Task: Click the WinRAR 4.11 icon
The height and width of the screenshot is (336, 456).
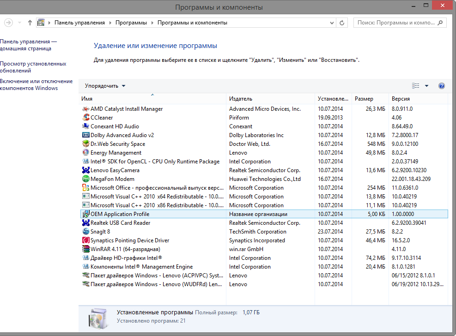Action: pos(86,249)
